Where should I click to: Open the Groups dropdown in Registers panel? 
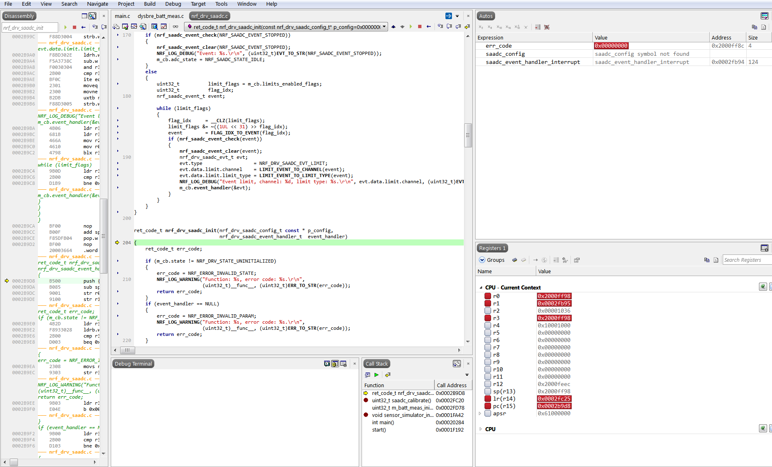click(x=492, y=260)
